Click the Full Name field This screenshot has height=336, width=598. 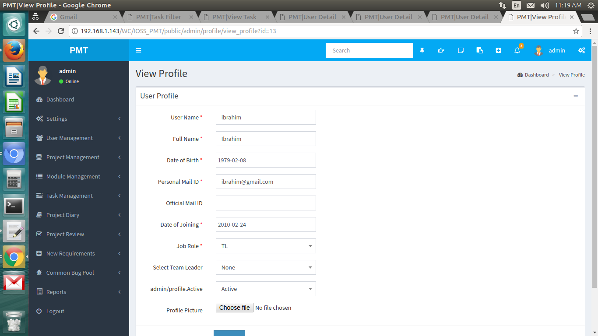tap(266, 139)
